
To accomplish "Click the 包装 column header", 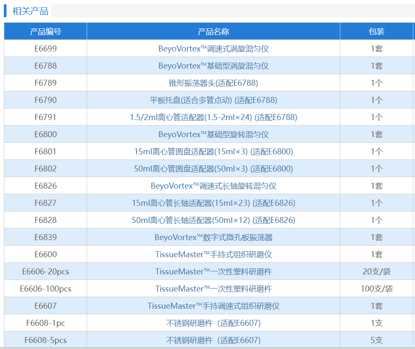I will point(376,31).
